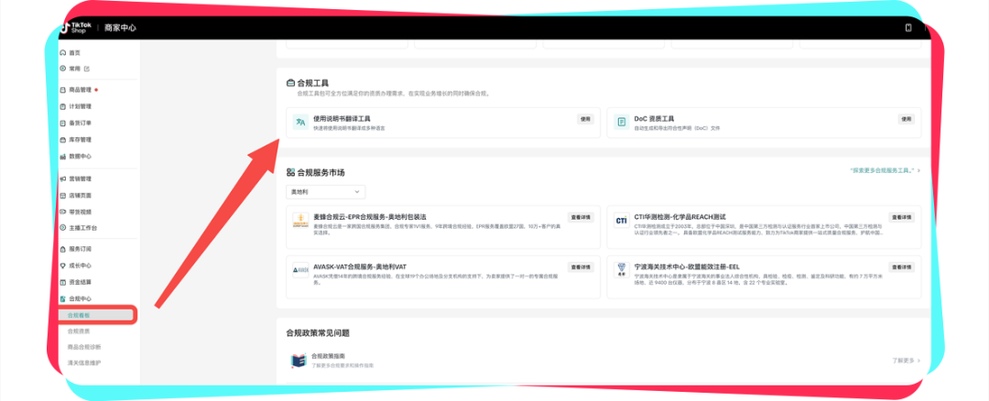Viewport: 989px width, 401px height.
Task: Click the 合规政策常见问题 heading
Action: (x=317, y=332)
